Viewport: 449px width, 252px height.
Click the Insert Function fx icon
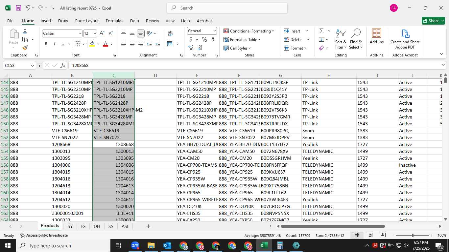pos(63,65)
